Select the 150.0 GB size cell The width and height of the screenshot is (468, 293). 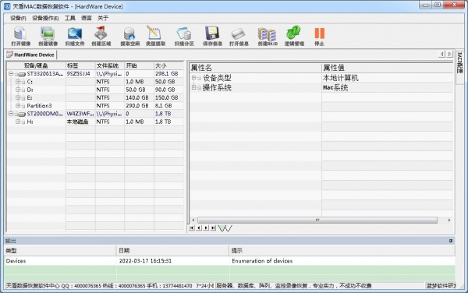click(x=167, y=97)
